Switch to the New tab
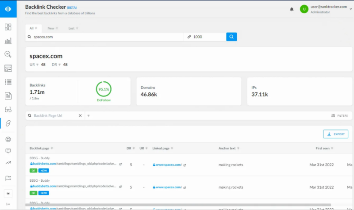This screenshot has width=354, height=210. pyautogui.click(x=53, y=28)
